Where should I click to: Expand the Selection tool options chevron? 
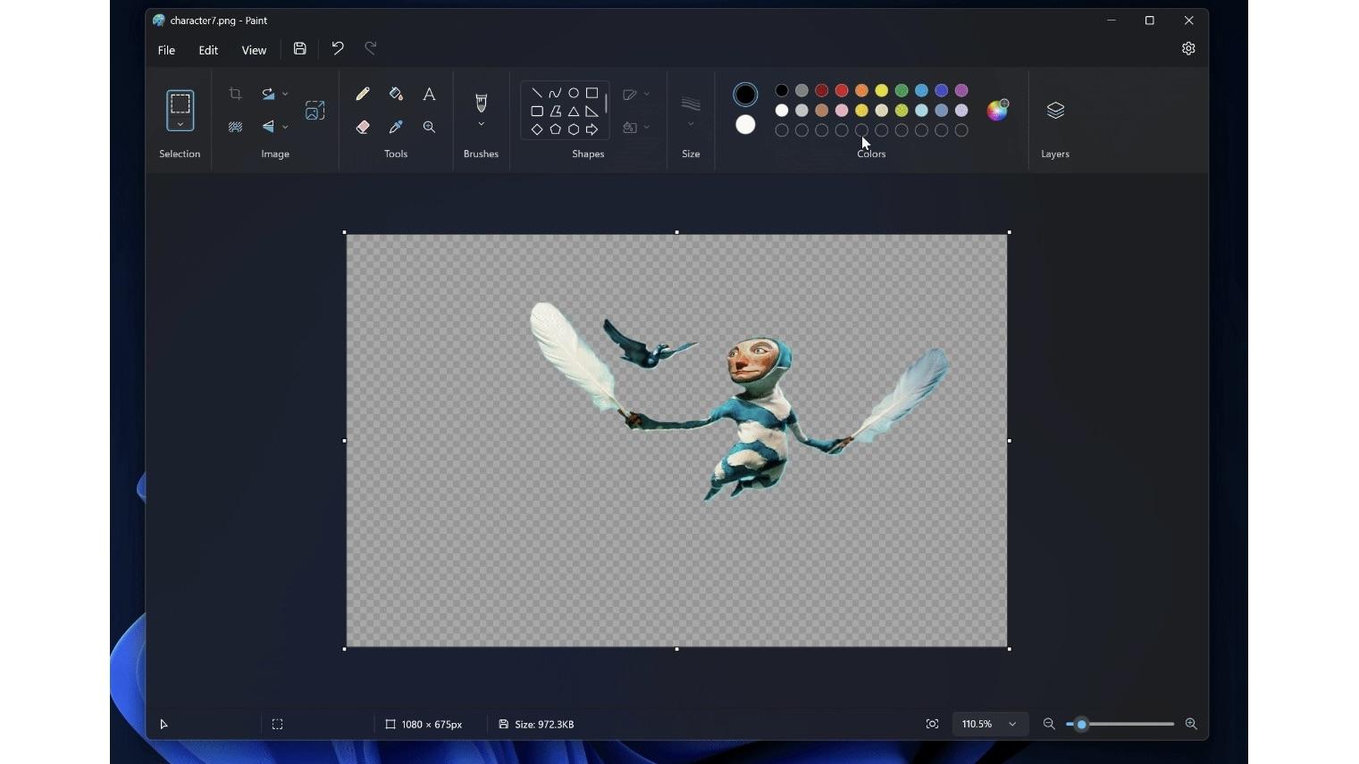tap(180, 125)
